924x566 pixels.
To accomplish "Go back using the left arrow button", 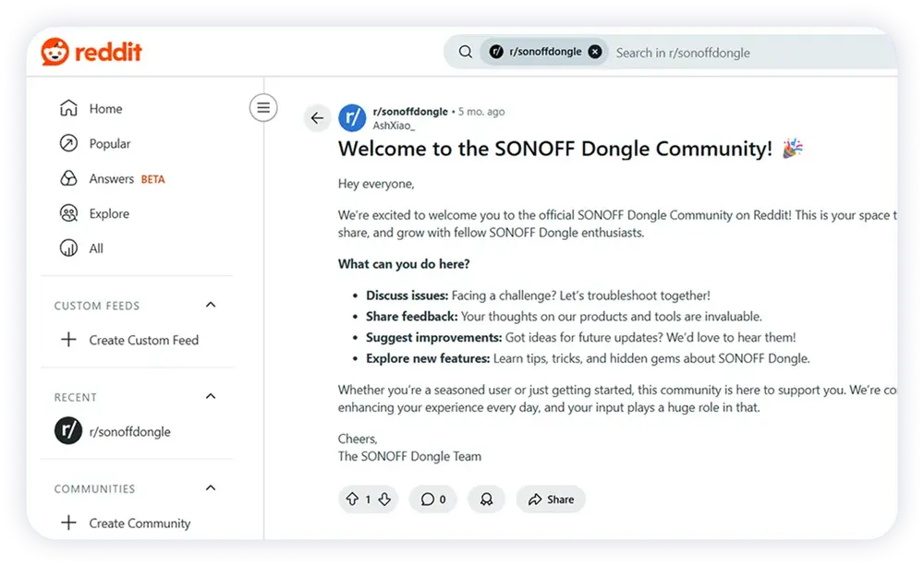I will click(x=317, y=118).
